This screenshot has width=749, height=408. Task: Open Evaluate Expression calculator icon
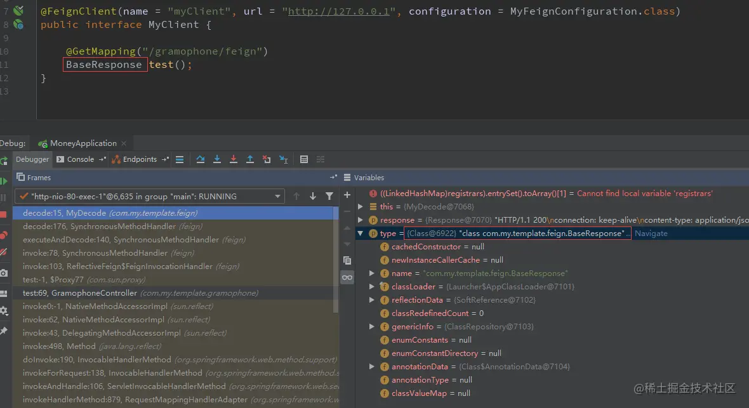click(304, 159)
